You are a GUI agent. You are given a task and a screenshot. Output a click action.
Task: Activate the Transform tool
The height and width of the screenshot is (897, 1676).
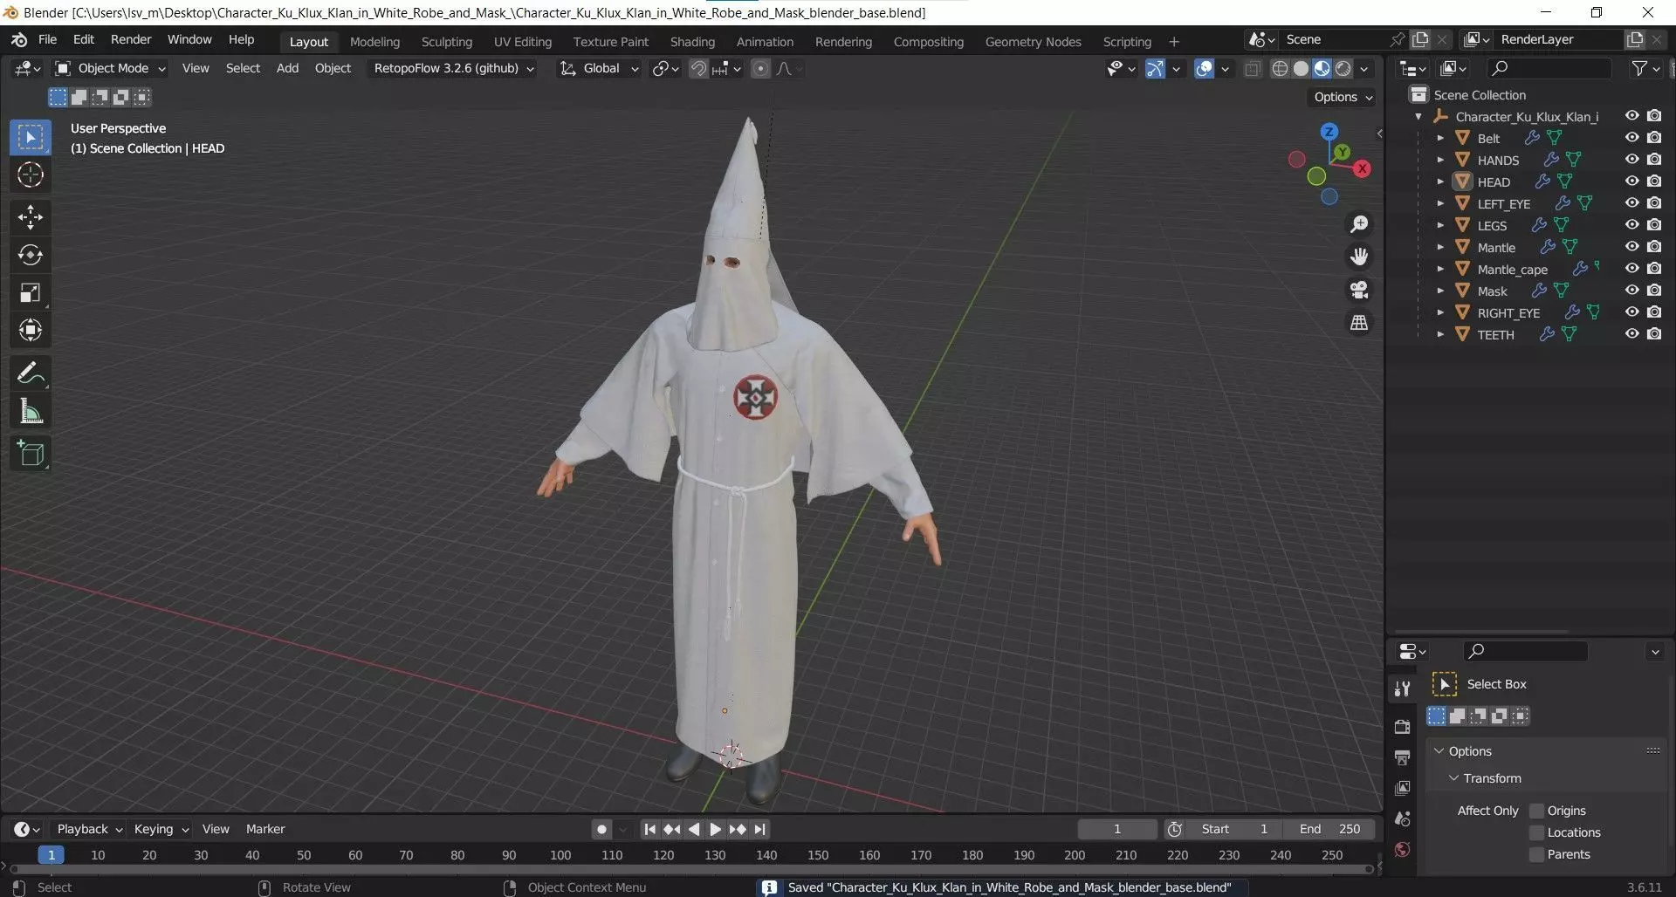pos(31,330)
